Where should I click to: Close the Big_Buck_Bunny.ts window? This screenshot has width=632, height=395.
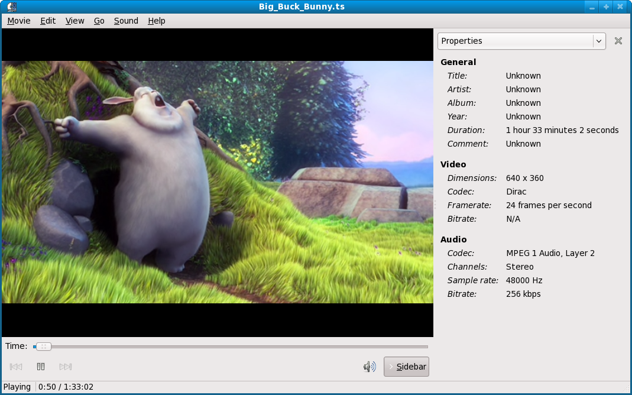620,7
